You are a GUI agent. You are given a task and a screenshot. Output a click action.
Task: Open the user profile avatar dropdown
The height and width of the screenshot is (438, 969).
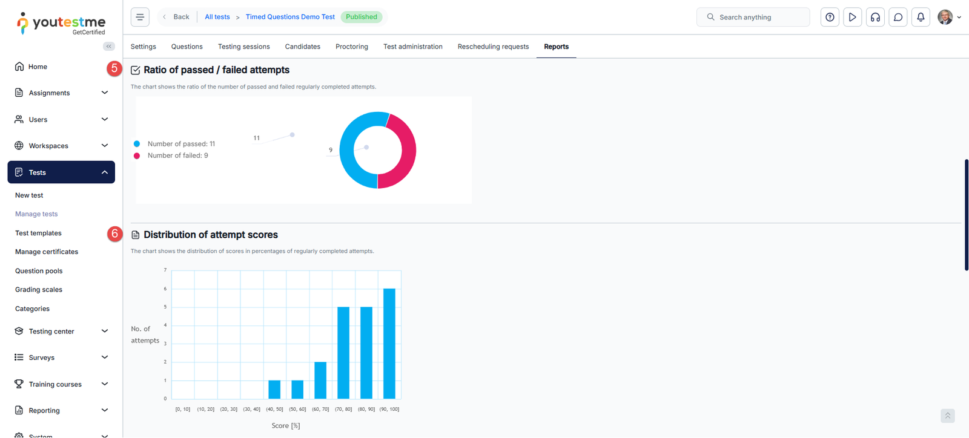point(948,17)
